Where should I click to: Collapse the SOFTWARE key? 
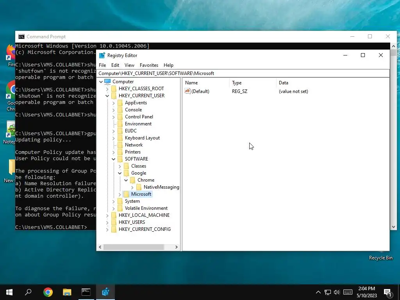(x=114, y=159)
